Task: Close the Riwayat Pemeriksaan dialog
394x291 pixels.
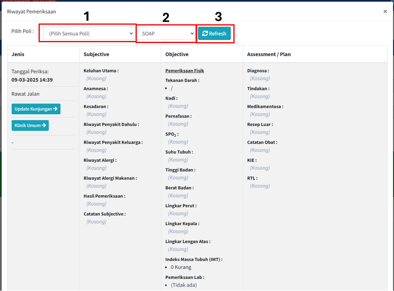Action: point(385,12)
